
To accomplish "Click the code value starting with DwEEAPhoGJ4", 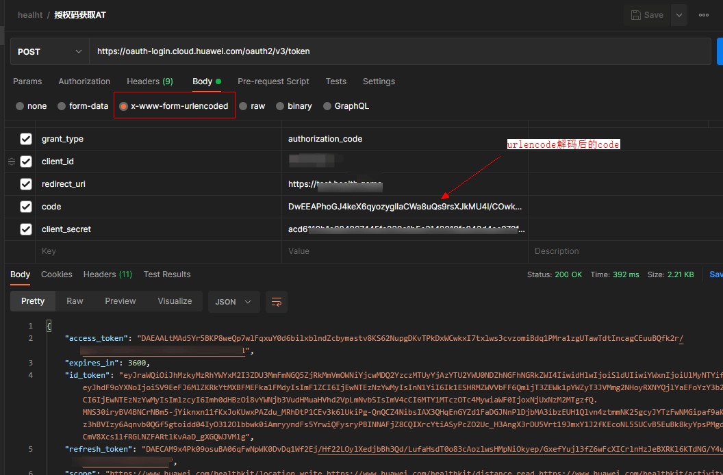I will click(405, 207).
